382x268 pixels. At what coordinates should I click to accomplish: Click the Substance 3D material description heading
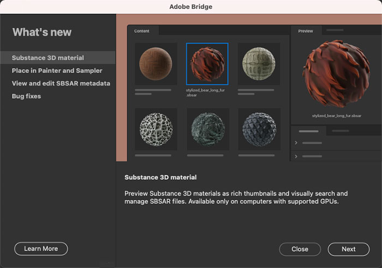[x=160, y=177]
